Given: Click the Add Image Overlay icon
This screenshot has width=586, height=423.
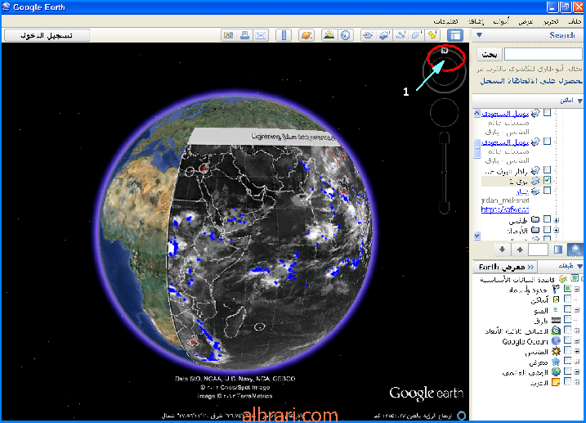Looking at the screenshot, I should tap(384, 35).
